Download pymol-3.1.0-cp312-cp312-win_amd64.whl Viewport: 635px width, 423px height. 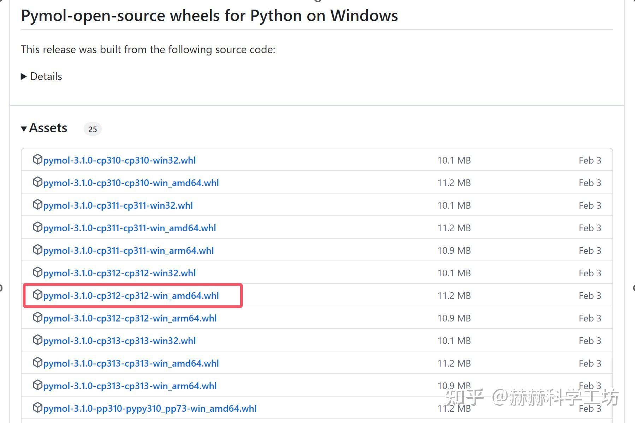[131, 296]
